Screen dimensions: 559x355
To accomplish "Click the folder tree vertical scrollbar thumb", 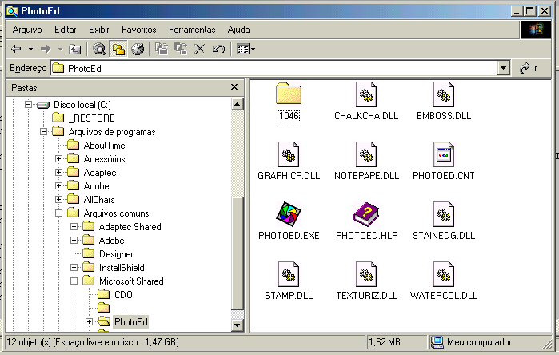I will click(x=237, y=253).
